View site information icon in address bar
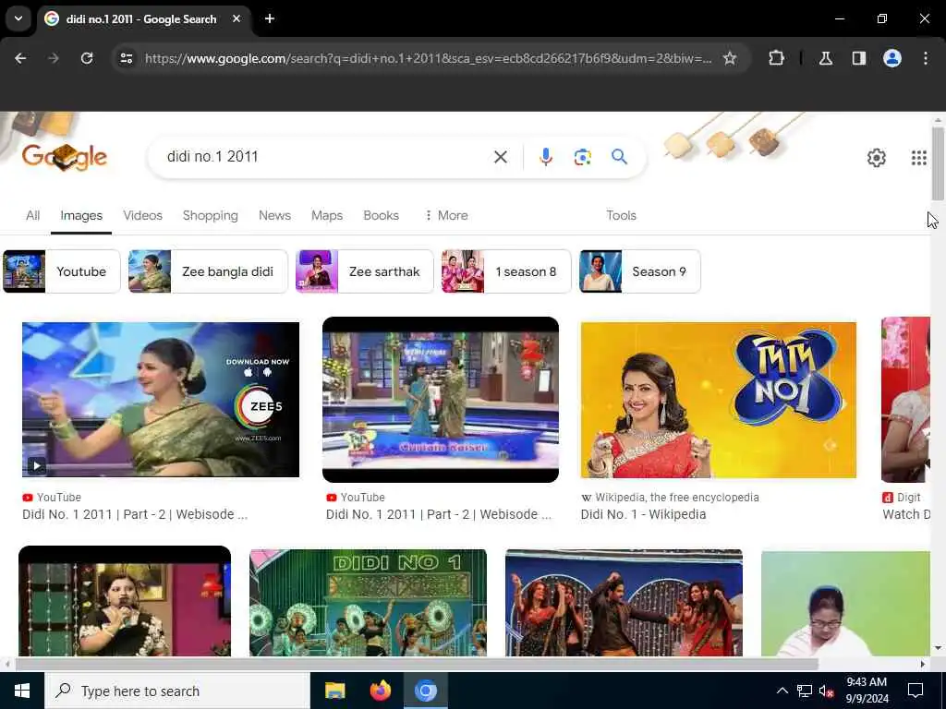This screenshot has height=709, width=946. click(x=126, y=58)
